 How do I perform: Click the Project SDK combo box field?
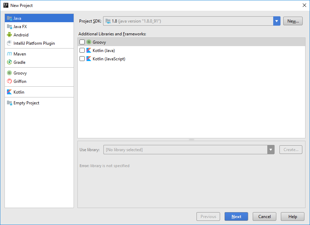pos(188,21)
